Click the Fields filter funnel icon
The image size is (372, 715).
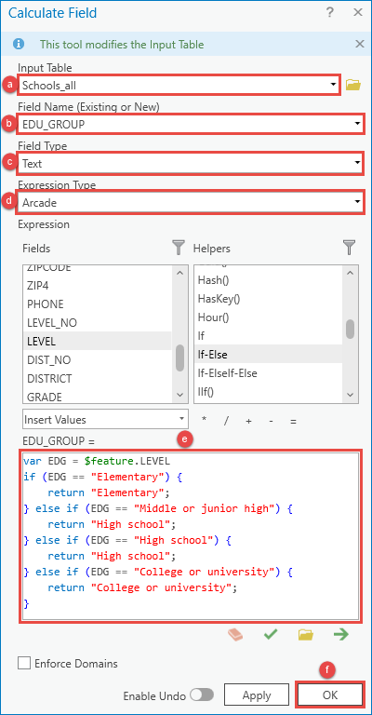(179, 248)
